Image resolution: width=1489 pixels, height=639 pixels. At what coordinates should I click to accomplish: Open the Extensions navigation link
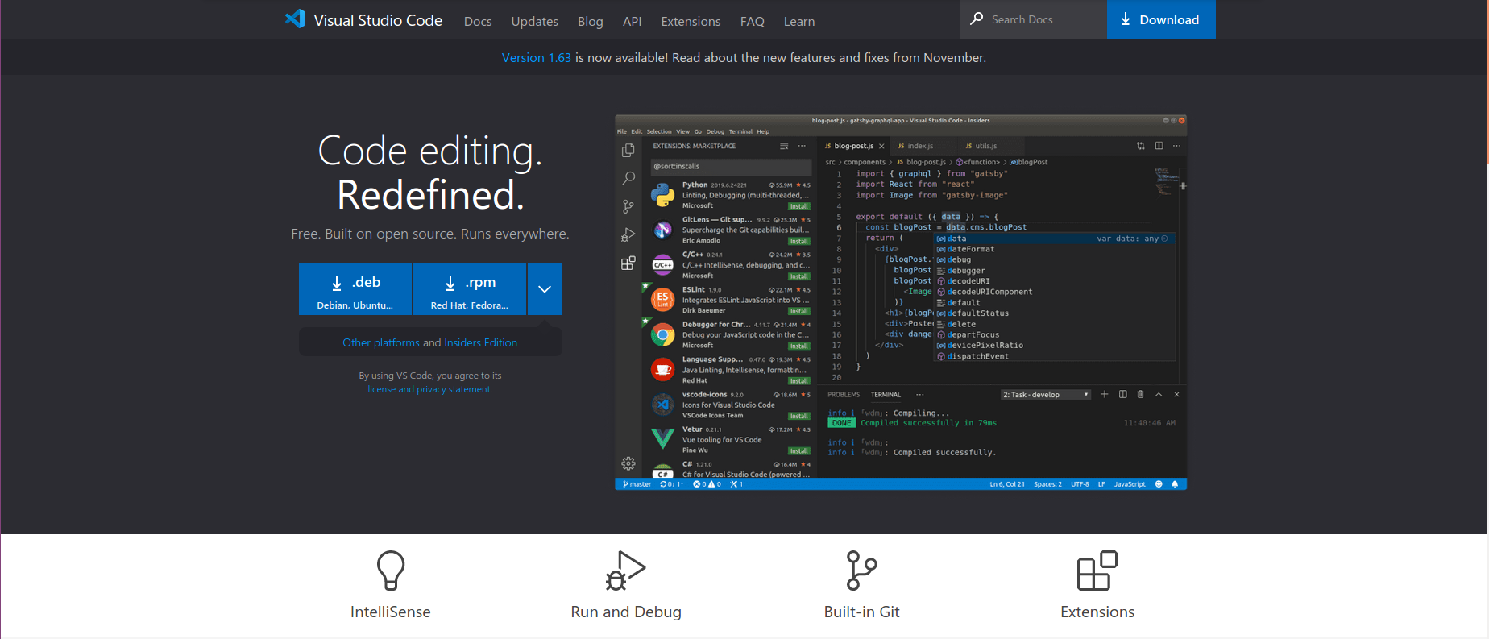point(691,22)
